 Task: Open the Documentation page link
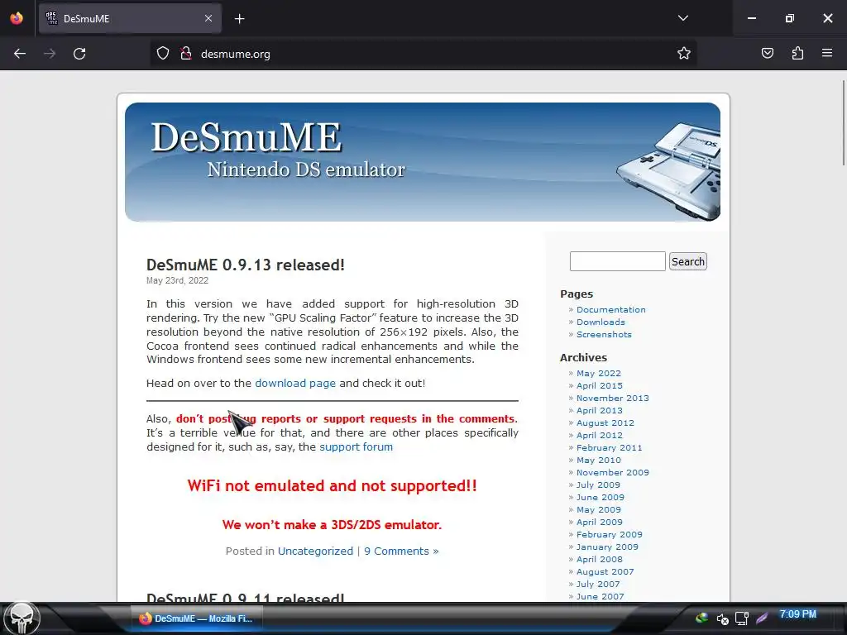click(x=611, y=309)
